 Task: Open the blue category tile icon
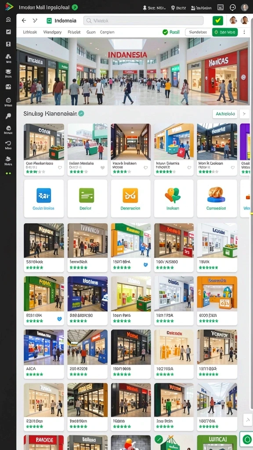(43, 196)
